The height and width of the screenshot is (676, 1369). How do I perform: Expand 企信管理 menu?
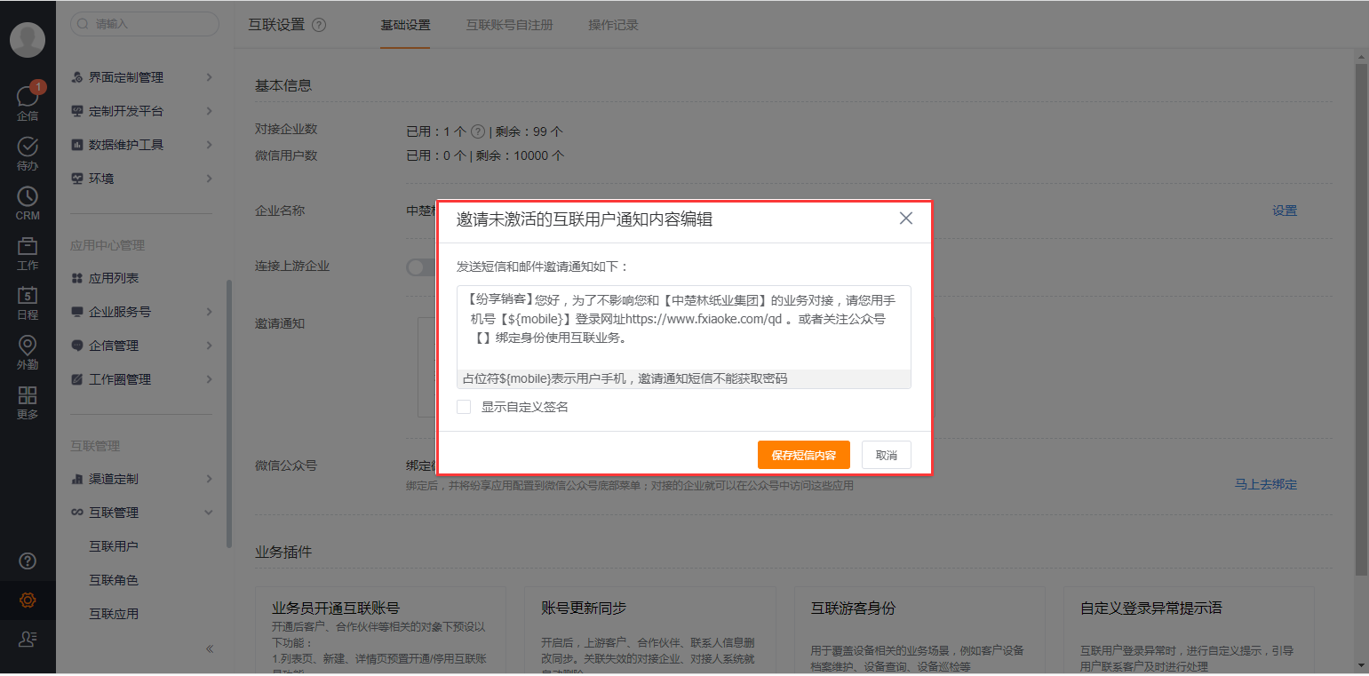tap(142, 346)
